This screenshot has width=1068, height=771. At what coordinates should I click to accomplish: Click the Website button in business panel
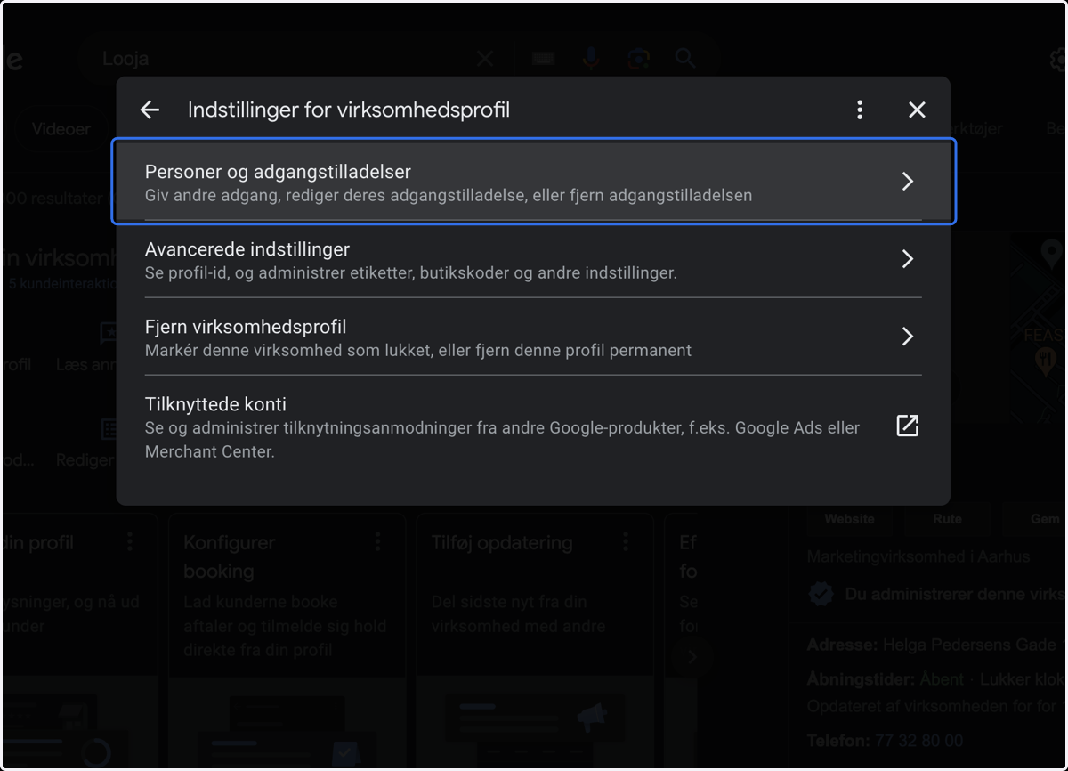(x=849, y=519)
